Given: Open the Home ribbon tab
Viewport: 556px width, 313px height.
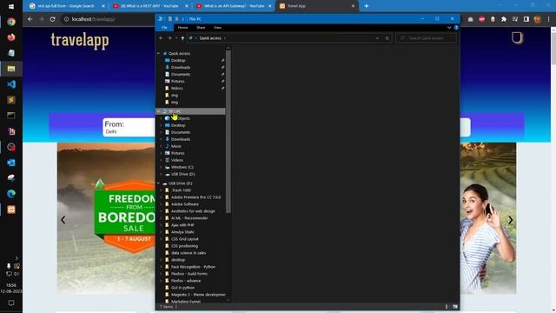Looking at the screenshot, I should click(182, 27).
